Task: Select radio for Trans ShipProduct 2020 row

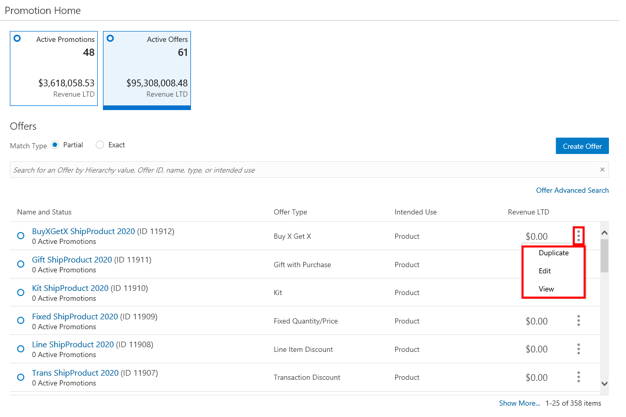Action: point(21,377)
